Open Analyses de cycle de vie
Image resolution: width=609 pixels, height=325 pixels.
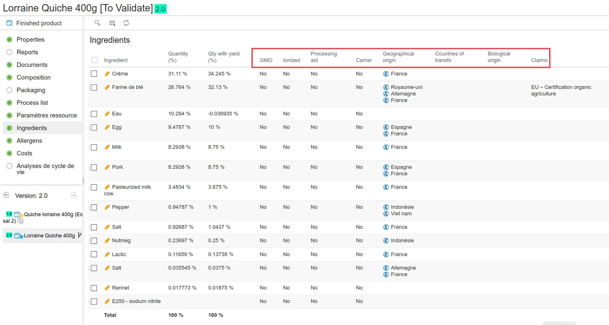point(45,169)
